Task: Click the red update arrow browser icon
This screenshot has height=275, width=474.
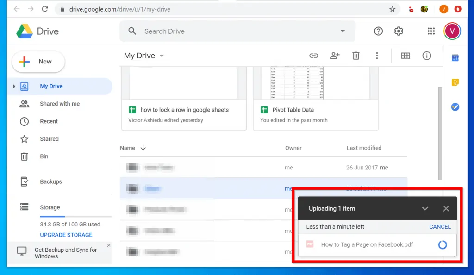Action: (x=458, y=9)
